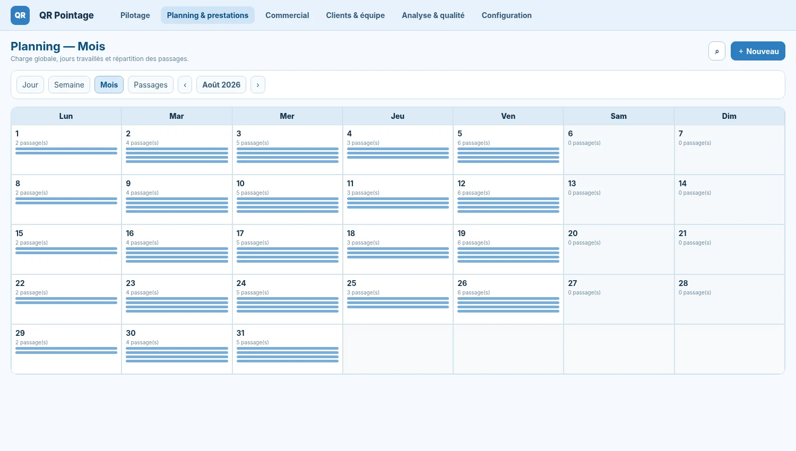Open Saturday day 20 cell
Screen dimensions: 796x451
(x=619, y=249)
